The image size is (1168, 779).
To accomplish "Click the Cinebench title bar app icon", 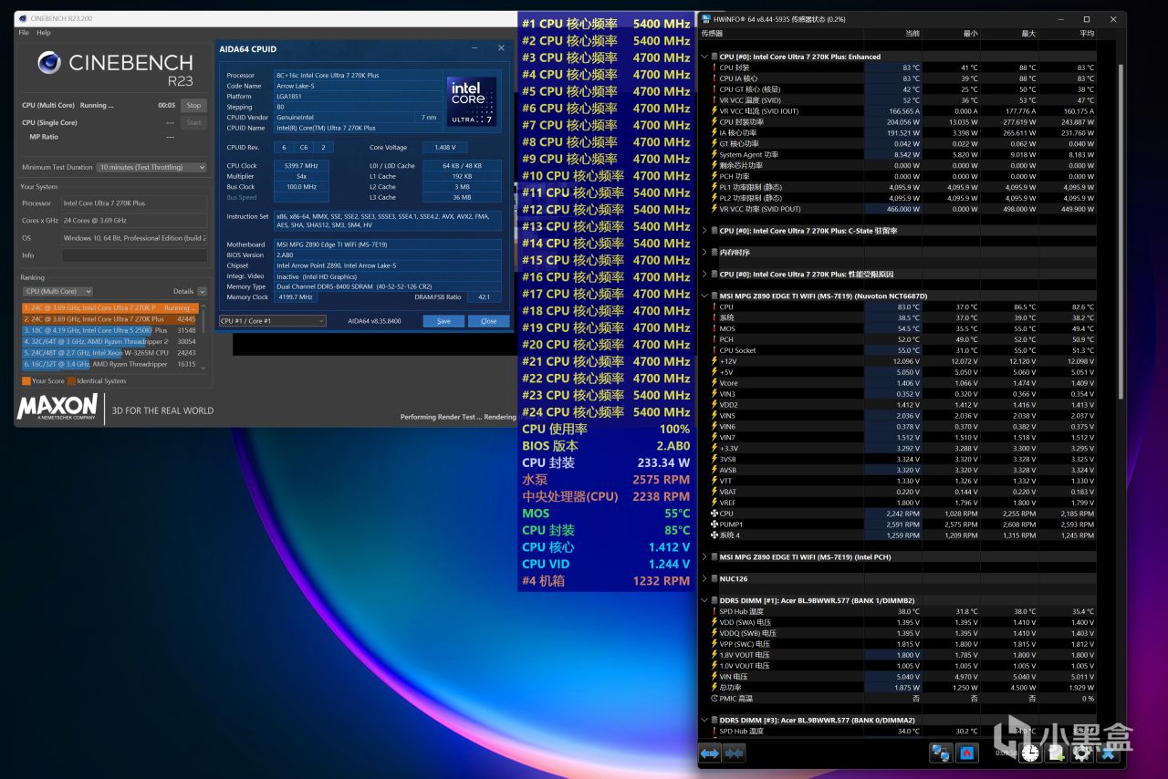I will coord(23,18).
